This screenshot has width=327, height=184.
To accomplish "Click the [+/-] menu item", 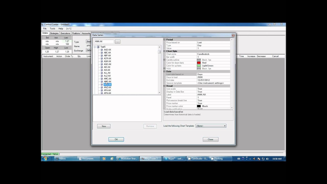I will 69,29.
